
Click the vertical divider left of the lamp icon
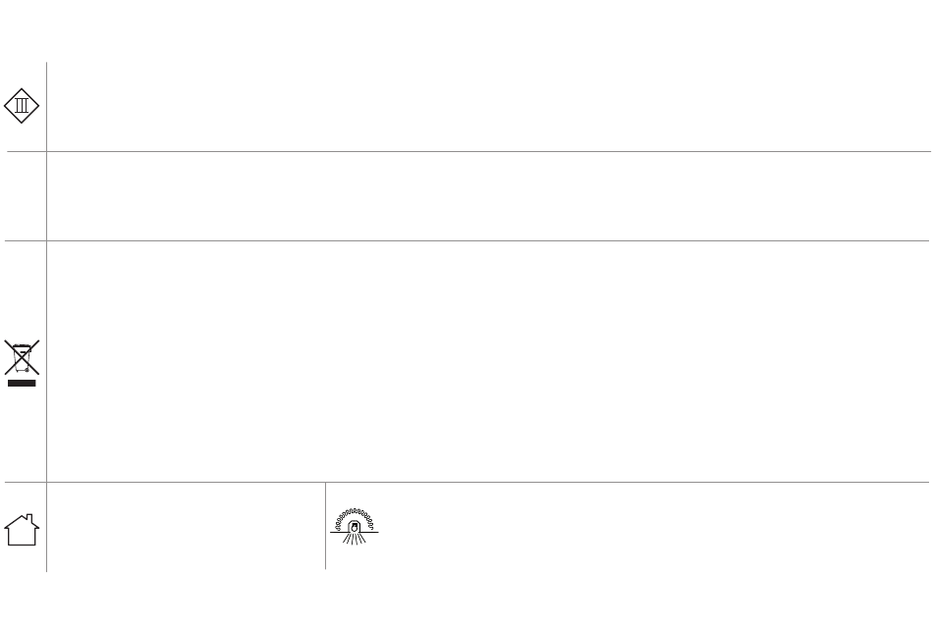325,526
